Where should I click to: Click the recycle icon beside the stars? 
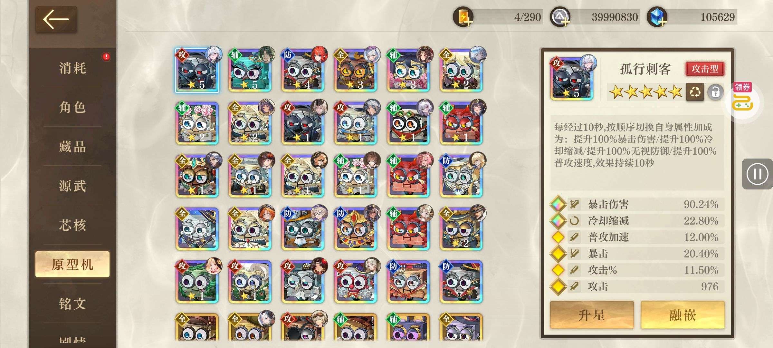(x=695, y=92)
